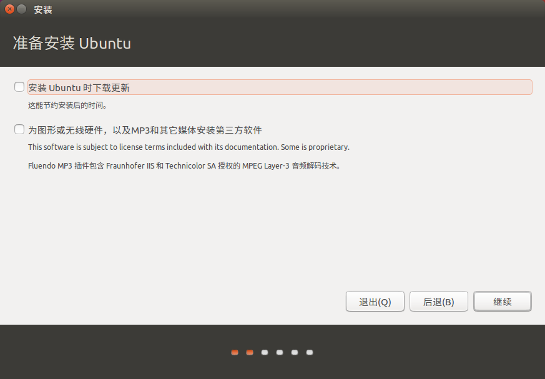Tick the third-party software installation checkbox
Image resolution: width=545 pixels, height=379 pixels.
click(19, 129)
